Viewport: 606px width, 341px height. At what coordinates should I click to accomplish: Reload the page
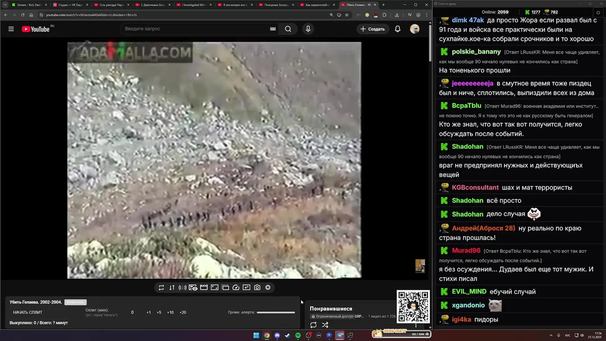pyautogui.click(x=22, y=15)
